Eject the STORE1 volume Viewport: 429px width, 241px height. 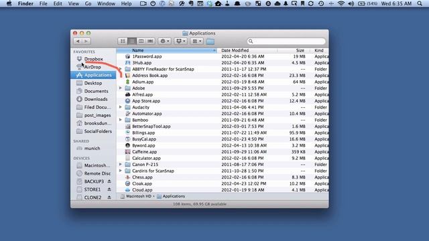pos(109,189)
